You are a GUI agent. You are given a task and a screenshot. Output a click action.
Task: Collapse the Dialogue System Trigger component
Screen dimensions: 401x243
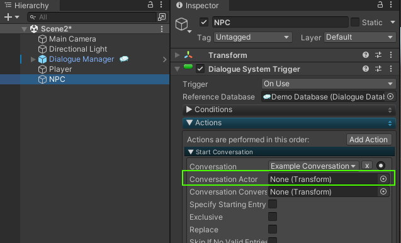(177, 69)
